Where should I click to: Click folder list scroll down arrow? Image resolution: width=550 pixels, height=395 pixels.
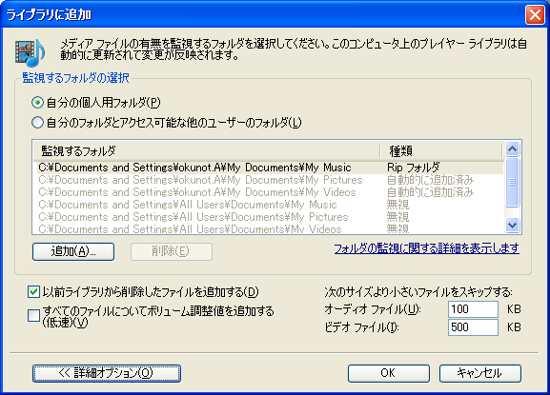(513, 225)
